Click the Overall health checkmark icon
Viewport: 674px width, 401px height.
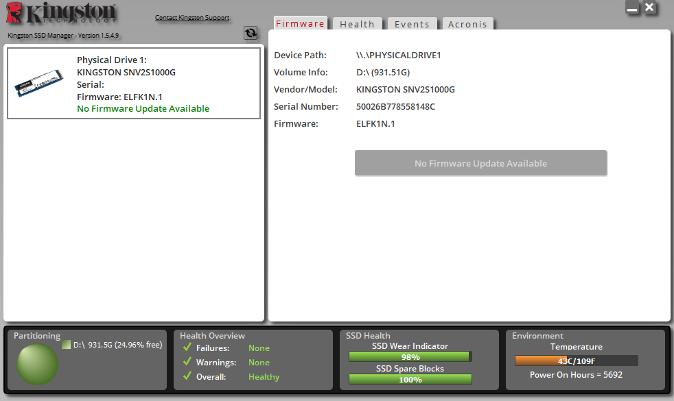tap(187, 376)
